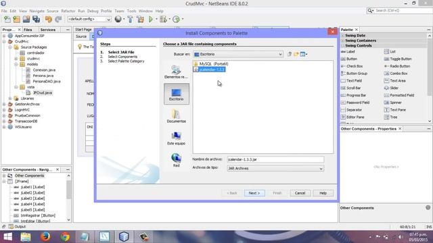
Task: Expand the Libraries node
Action: point(10,99)
